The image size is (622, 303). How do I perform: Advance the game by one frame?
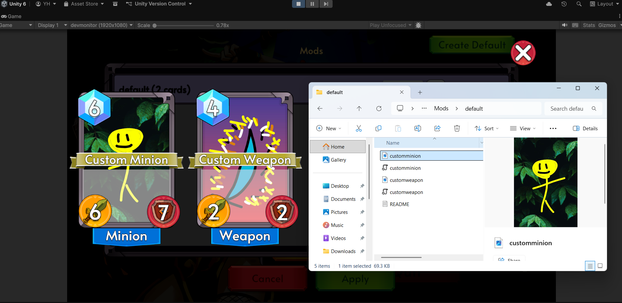(x=326, y=4)
